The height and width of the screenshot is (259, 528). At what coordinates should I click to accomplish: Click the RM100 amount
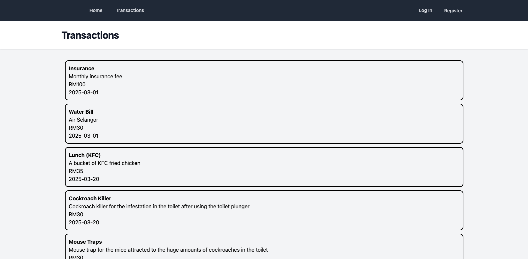pos(77,84)
